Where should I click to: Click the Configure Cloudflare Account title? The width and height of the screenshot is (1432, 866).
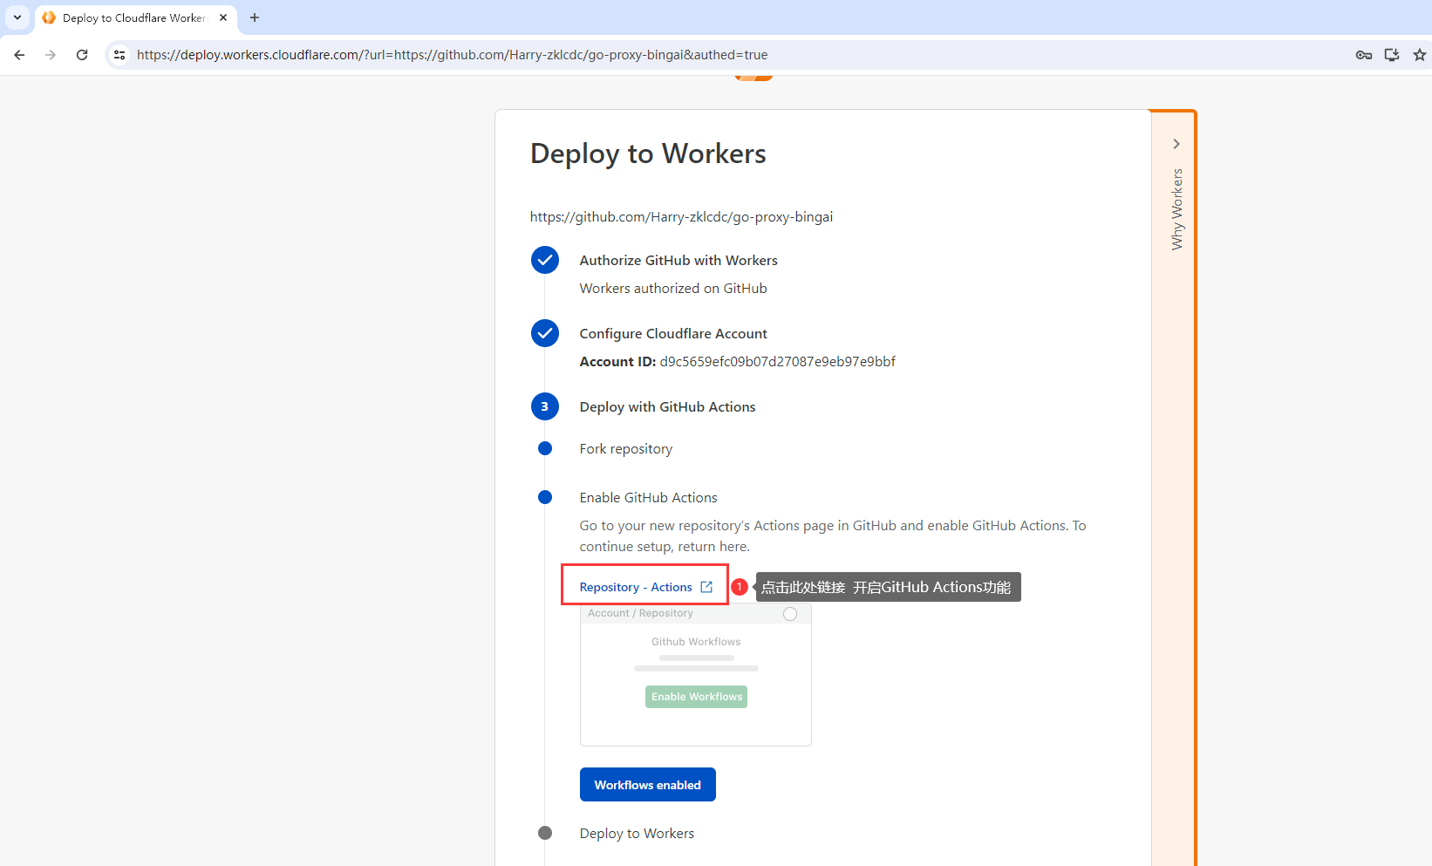tap(673, 334)
